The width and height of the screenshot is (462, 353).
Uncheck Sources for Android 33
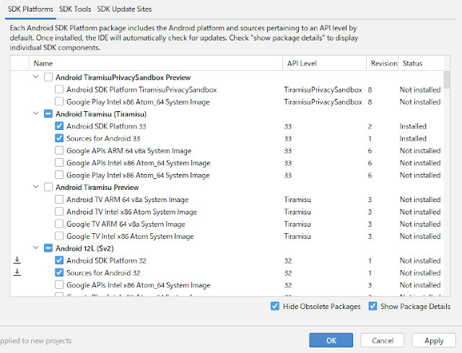[59, 138]
